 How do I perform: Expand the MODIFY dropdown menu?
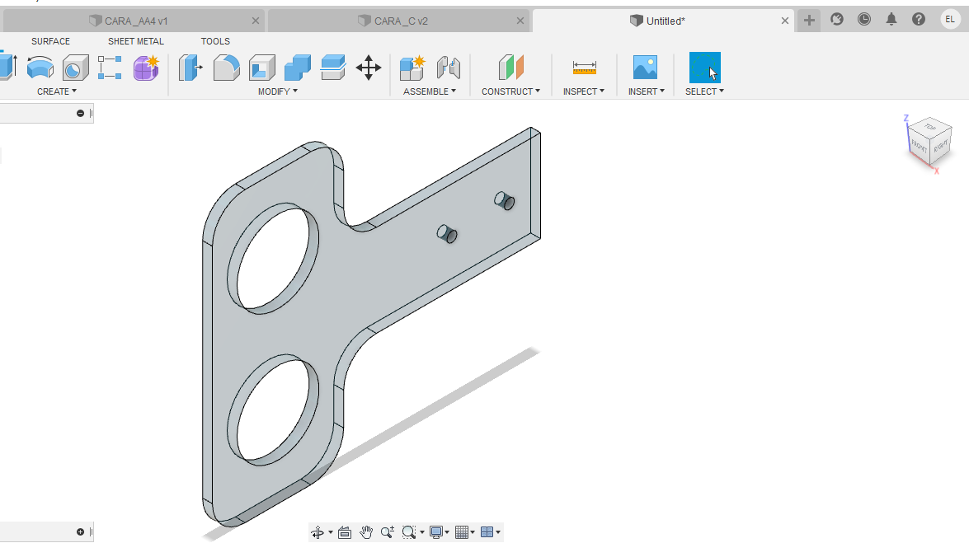point(277,91)
